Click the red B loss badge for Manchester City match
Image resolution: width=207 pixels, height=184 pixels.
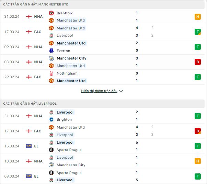[198, 62]
